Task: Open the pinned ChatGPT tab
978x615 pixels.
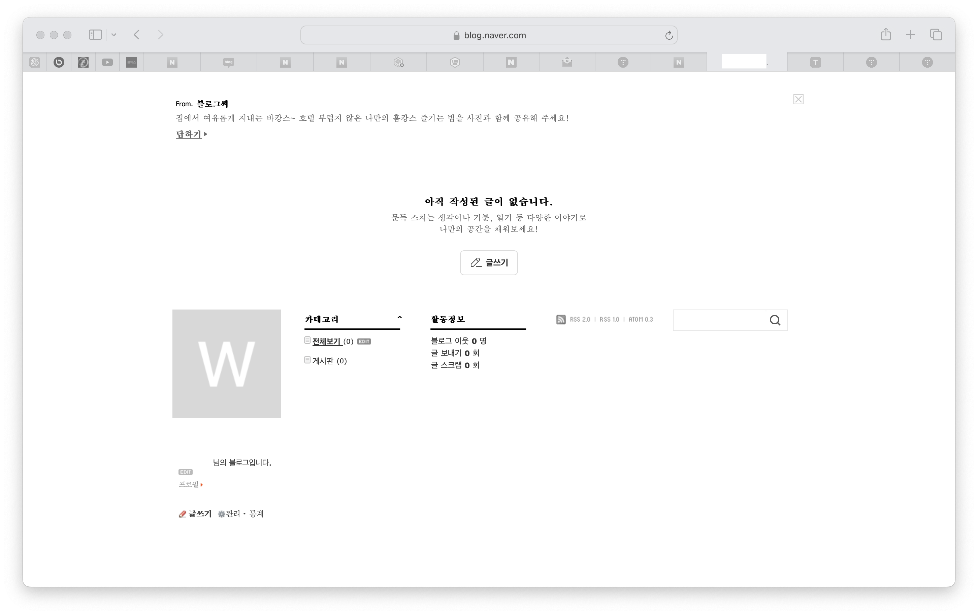Action: point(35,62)
